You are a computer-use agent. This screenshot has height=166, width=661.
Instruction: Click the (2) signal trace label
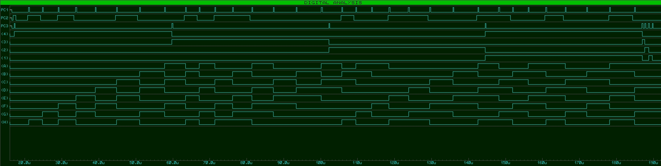(4, 50)
